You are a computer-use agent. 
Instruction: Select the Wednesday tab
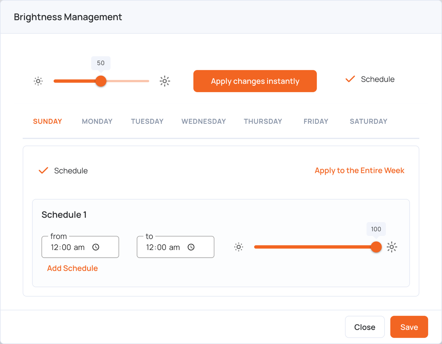pos(204,121)
